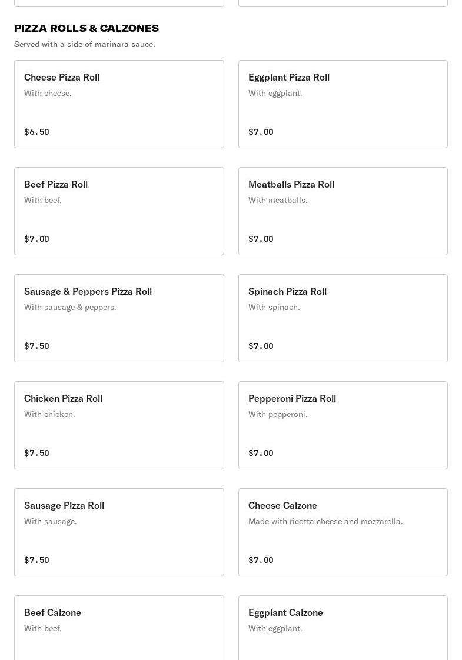Image resolution: width=462 pixels, height=660 pixels.
Task: Open the Chicken Pizza Roll item
Action: click(x=119, y=425)
